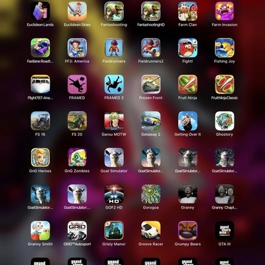Open GoatSimulator icon with viking-helmet goat
The height and width of the screenshot is (265, 265).
[x=151, y=158]
